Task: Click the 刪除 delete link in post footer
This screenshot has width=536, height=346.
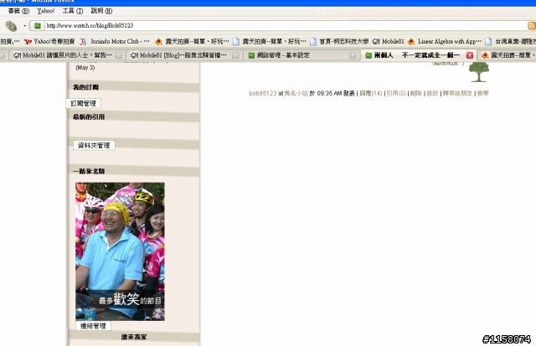Action: [x=416, y=93]
